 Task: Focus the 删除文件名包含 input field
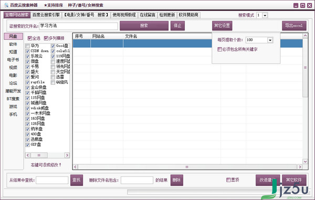pos(137,180)
